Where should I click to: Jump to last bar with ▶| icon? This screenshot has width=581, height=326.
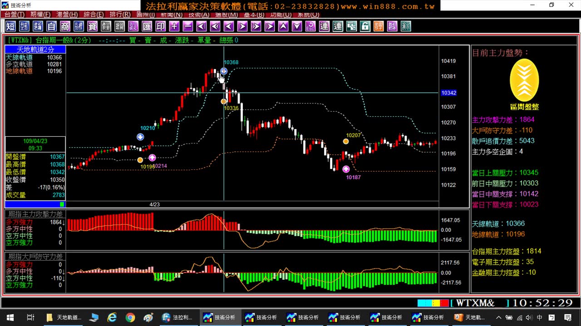269,26
